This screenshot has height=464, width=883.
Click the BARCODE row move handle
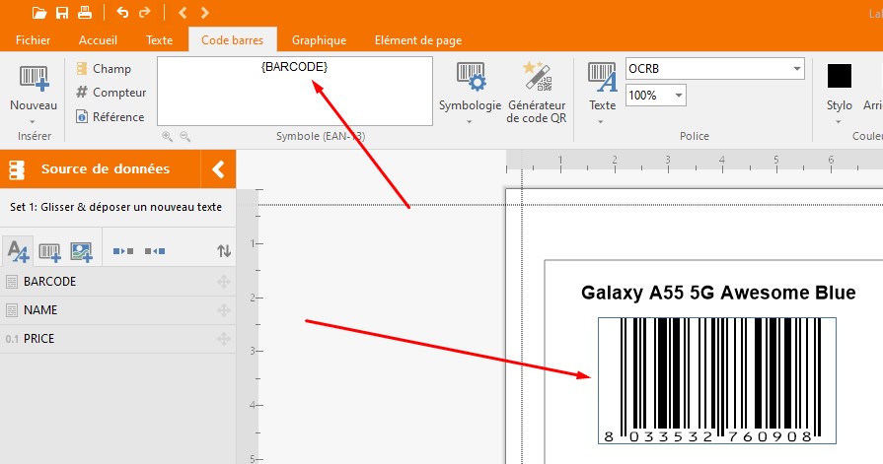point(224,281)
